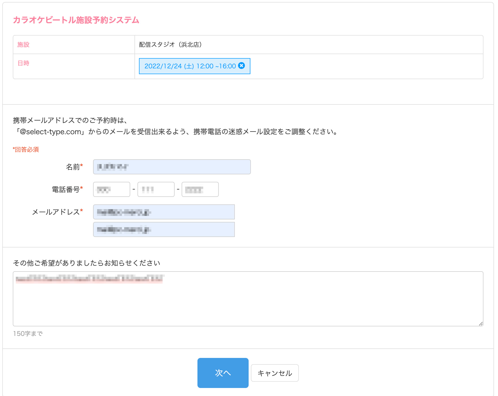Click the @select-type.com notice line
The image size is (498, 396).
176,131
